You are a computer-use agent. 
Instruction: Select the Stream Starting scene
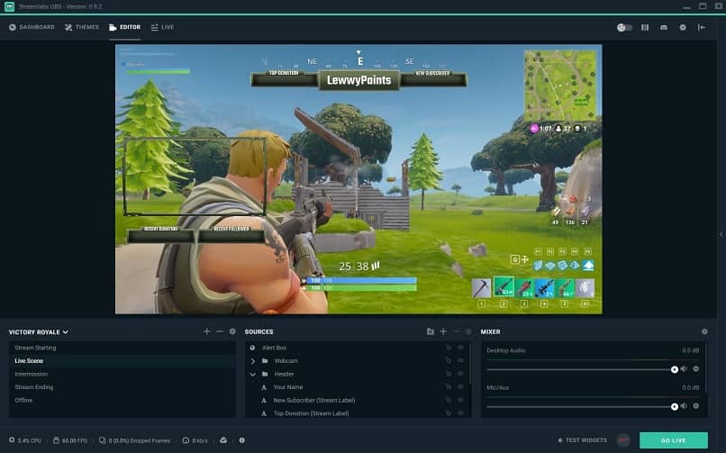coord(123,348)
